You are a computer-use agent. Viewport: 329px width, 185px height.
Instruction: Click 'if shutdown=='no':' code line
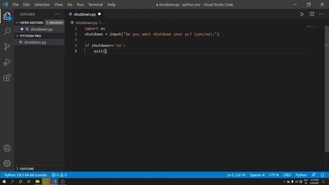click(x=105, y=46)
